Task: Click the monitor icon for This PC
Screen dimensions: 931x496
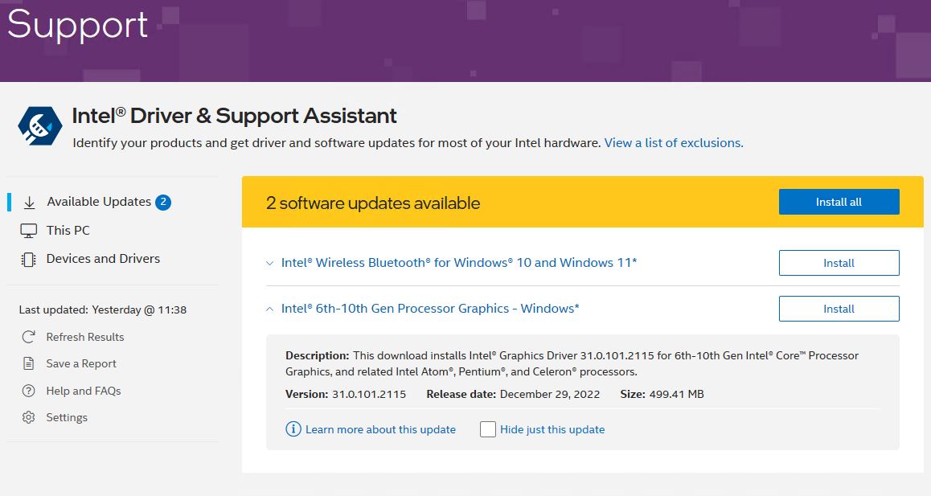Action: [x=29, y=231]
